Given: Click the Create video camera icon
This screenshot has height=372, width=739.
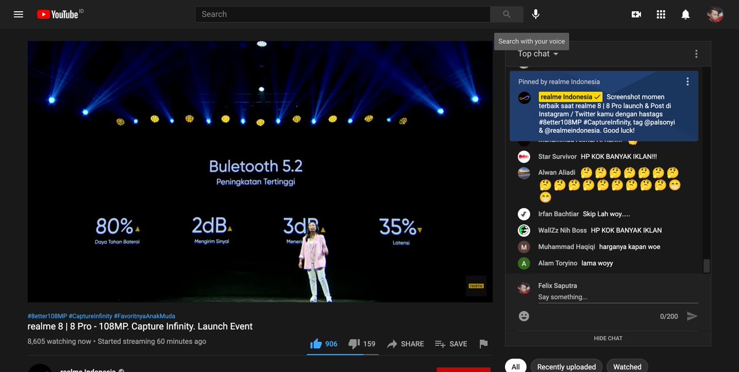Looking at the screenshot, I should (x=636, y=14).
